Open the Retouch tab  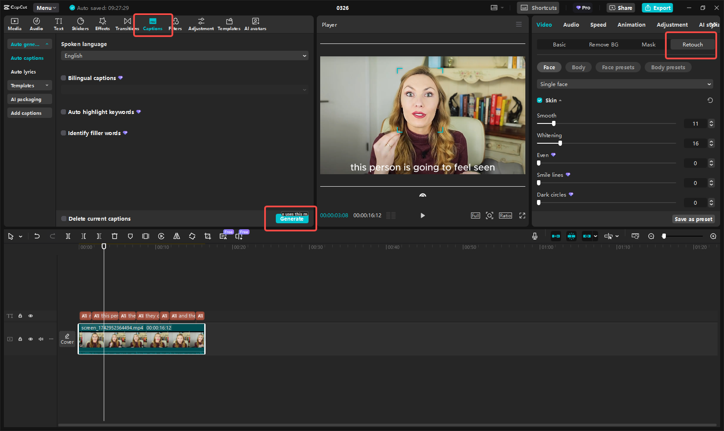(692, 44)
